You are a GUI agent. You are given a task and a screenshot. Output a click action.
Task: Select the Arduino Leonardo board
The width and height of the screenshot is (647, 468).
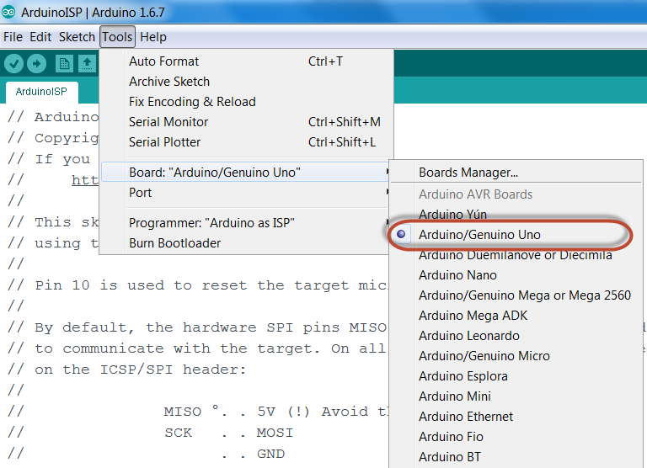(516, 336)
